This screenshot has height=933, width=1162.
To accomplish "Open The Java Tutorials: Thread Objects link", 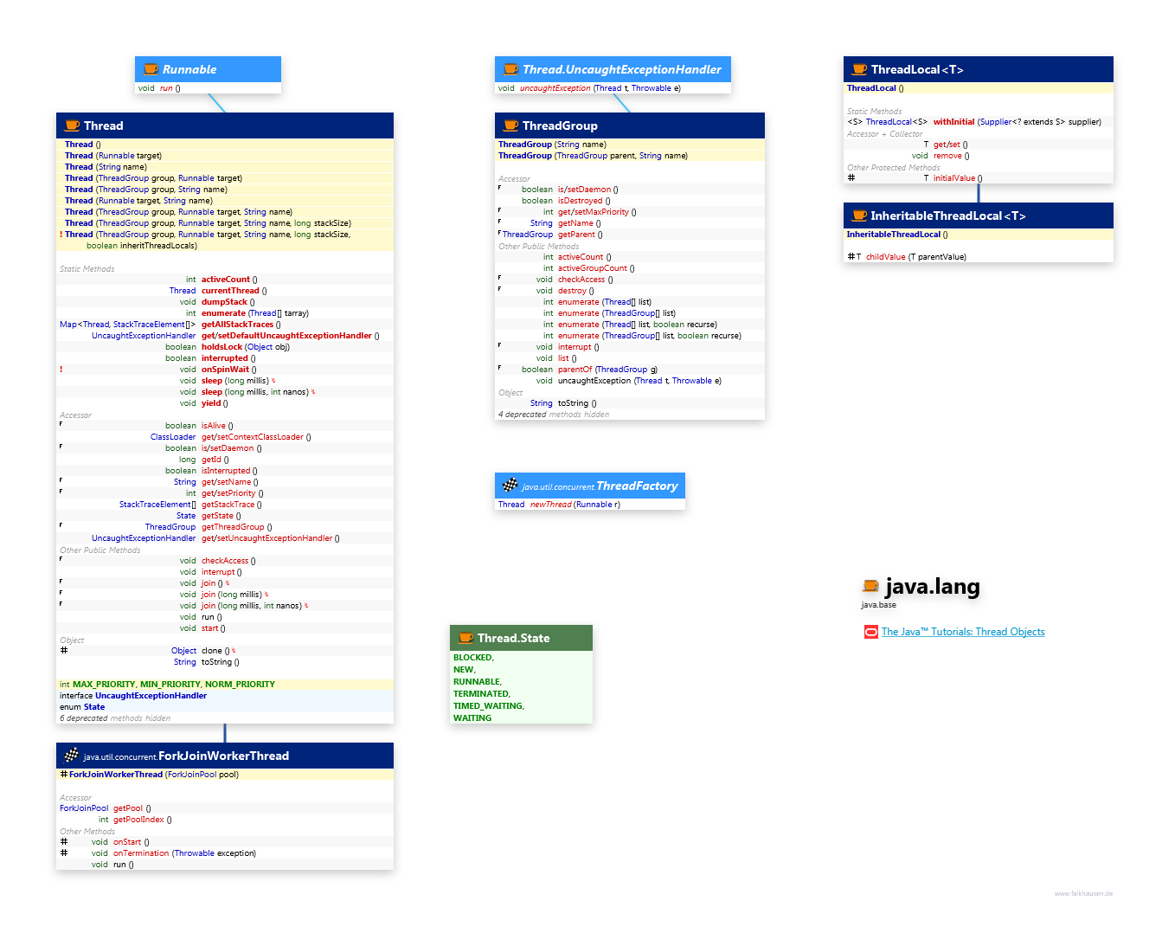I will [962, 632].
